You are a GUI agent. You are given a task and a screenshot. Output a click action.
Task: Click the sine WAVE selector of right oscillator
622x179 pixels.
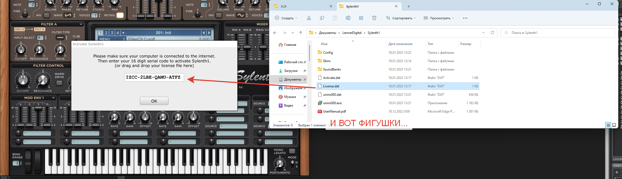pyautogui.click(x=241, y=15)
